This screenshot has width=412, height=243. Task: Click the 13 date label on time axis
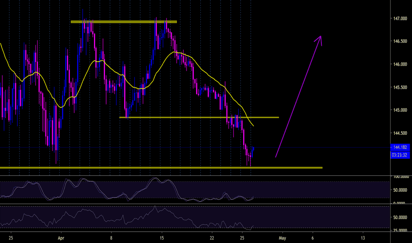[x=363, y=238]
